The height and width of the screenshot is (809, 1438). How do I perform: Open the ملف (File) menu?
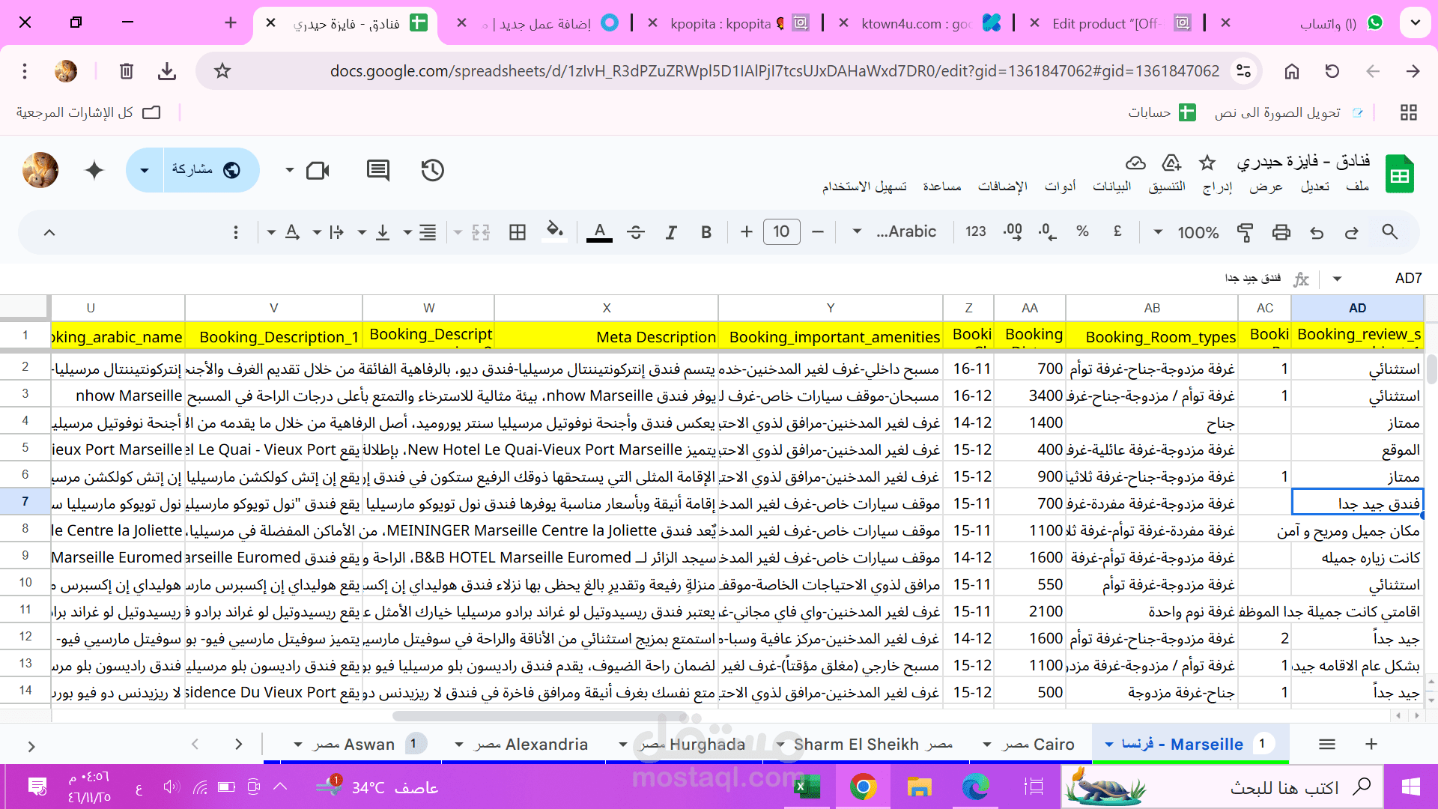[x=1357, y=186]
